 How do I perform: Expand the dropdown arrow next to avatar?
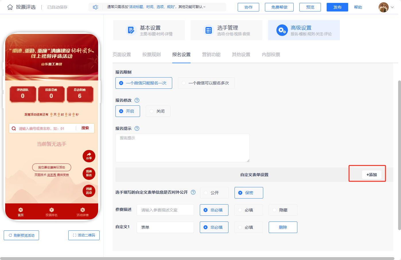pyautogui.click(x=392, y=7)
